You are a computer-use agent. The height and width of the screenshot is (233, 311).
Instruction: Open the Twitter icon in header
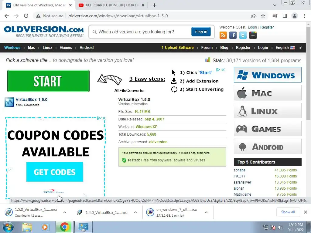[x=243, y=35]
